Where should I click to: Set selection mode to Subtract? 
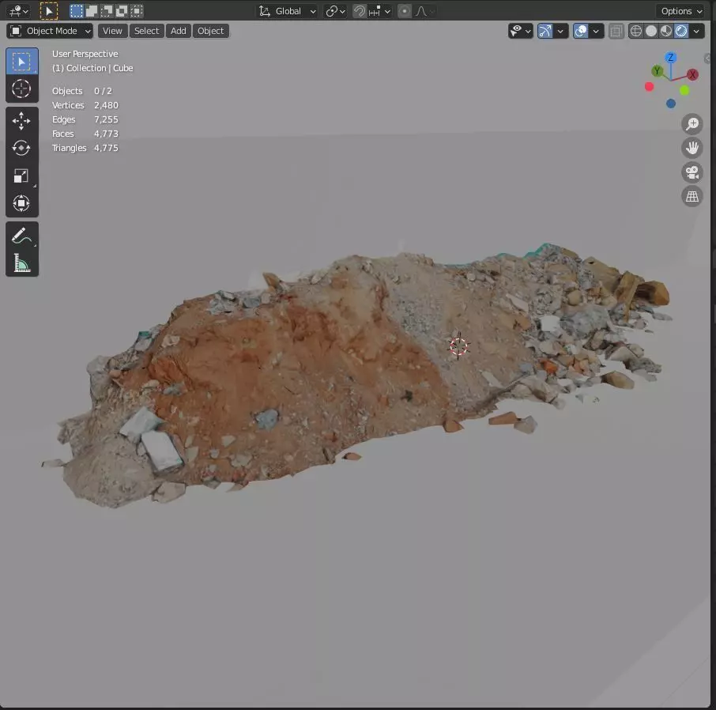(107, 11)
